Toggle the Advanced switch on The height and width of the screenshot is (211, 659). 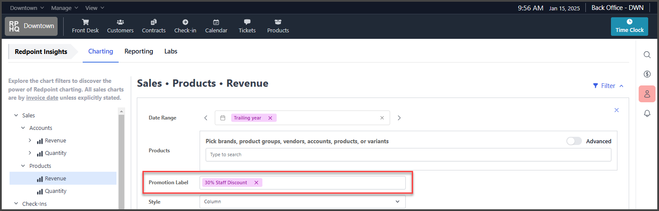pyautogui.click(x=574, y=141)
